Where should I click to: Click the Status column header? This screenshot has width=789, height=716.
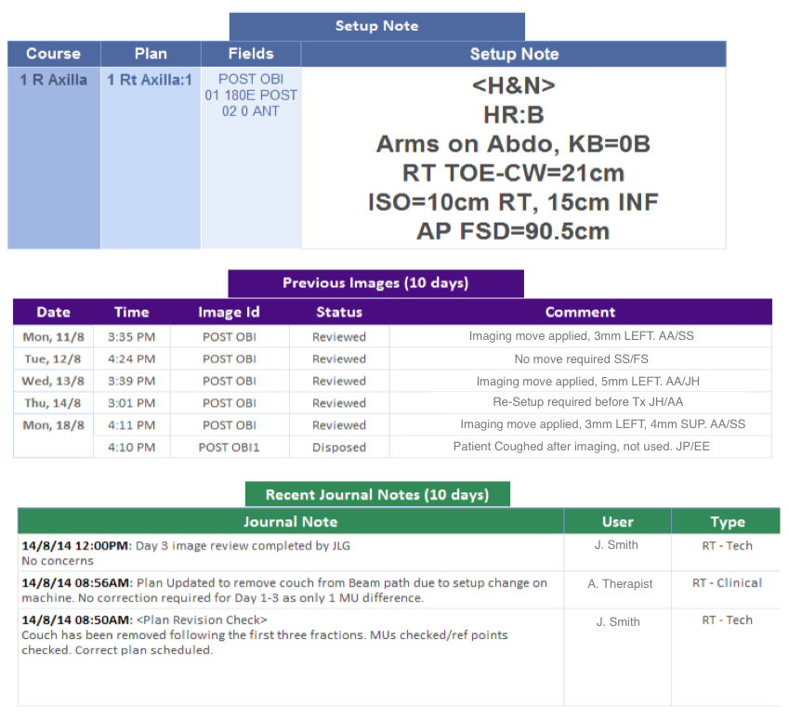pyautogui.click(x=339, y=312)
